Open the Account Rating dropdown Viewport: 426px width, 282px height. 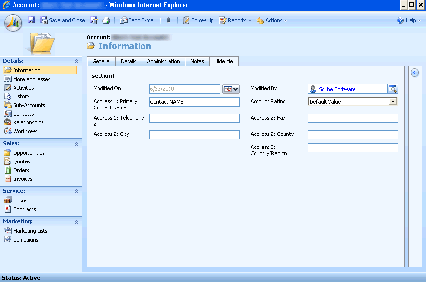click(x=393, y=102)
